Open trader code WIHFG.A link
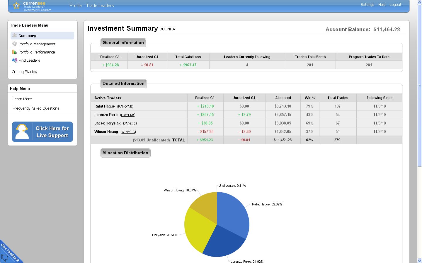 [x=128, y=132]
